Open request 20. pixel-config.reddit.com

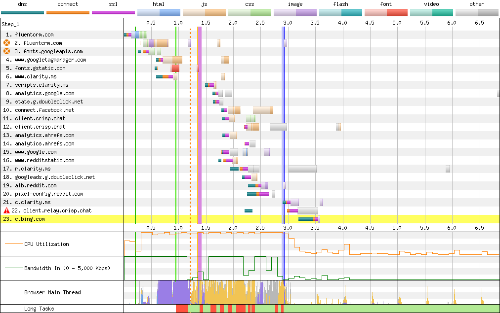coord(43,194)
